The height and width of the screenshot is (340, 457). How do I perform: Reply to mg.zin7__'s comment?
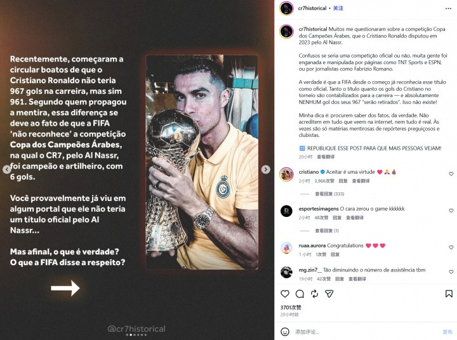[339, 279]
